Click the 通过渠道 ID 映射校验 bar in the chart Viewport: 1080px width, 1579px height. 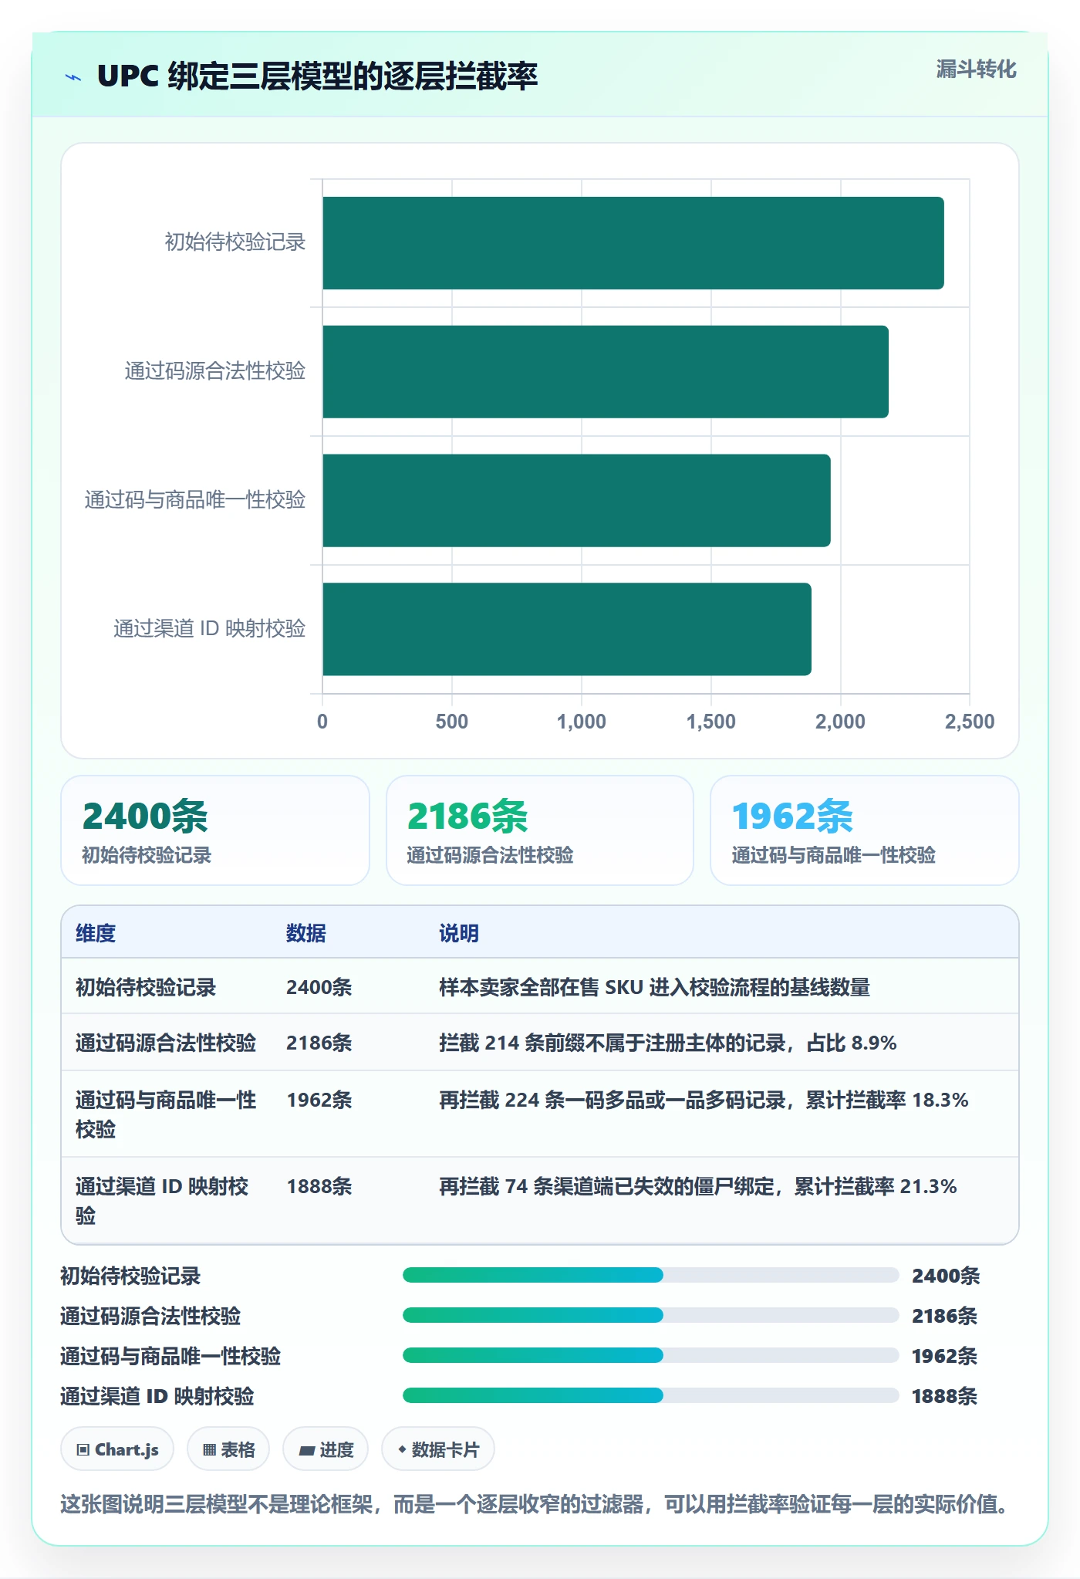[x=567, y=629]
